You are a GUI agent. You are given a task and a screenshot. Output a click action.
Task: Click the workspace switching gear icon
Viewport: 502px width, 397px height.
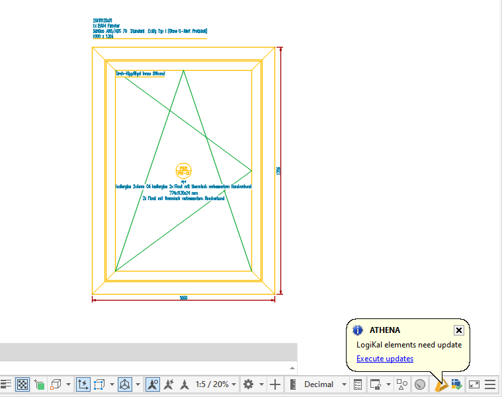[x=249, y=384]
